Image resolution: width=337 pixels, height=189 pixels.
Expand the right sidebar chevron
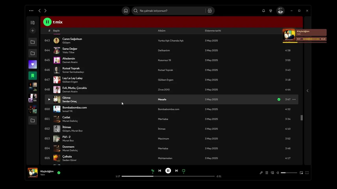pyautogui.click(x=308, y=91)
